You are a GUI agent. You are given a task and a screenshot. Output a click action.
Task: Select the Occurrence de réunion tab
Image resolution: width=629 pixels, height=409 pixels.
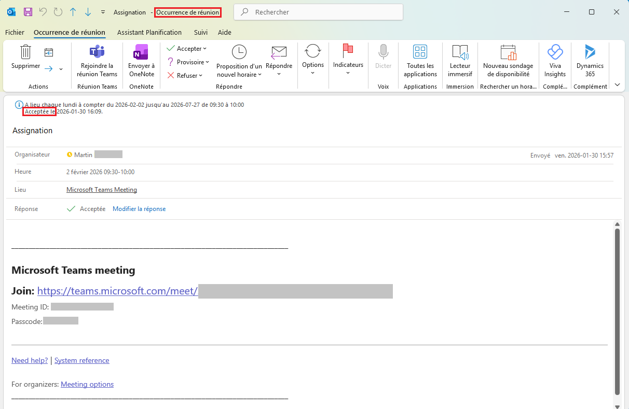pos(70,32)
